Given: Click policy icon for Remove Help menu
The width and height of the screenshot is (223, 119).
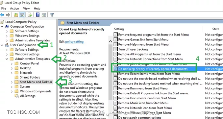Looking at the screenshot, I should point(116,44).
